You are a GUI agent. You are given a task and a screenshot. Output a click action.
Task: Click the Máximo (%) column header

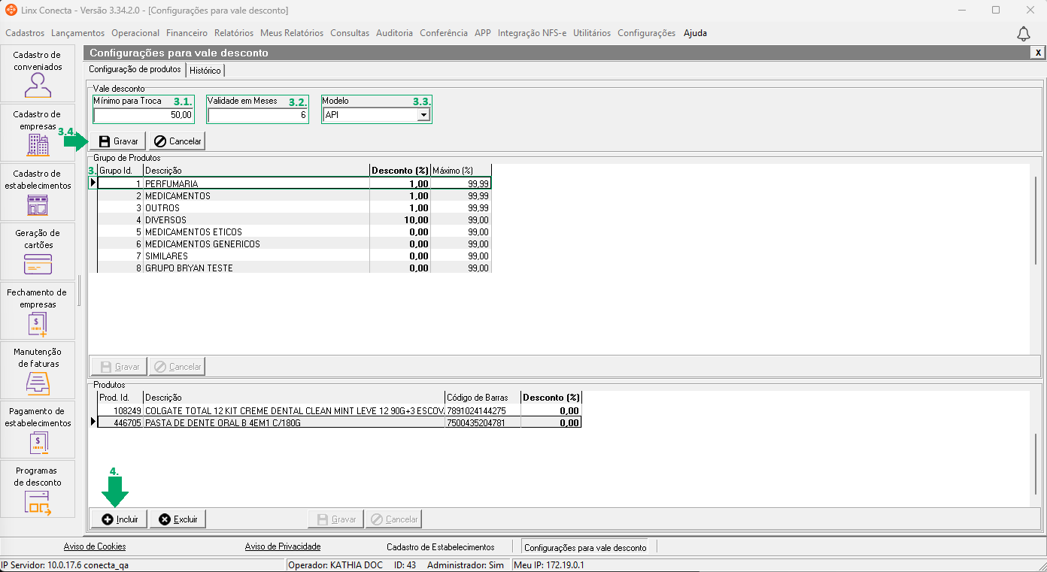(x=461, y=171)
